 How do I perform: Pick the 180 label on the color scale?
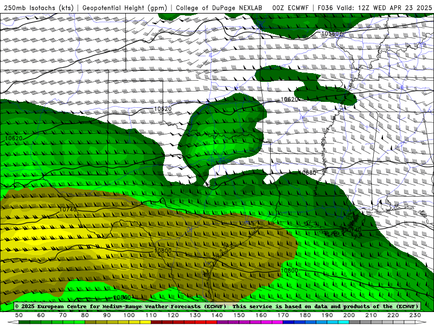[305, 315]
